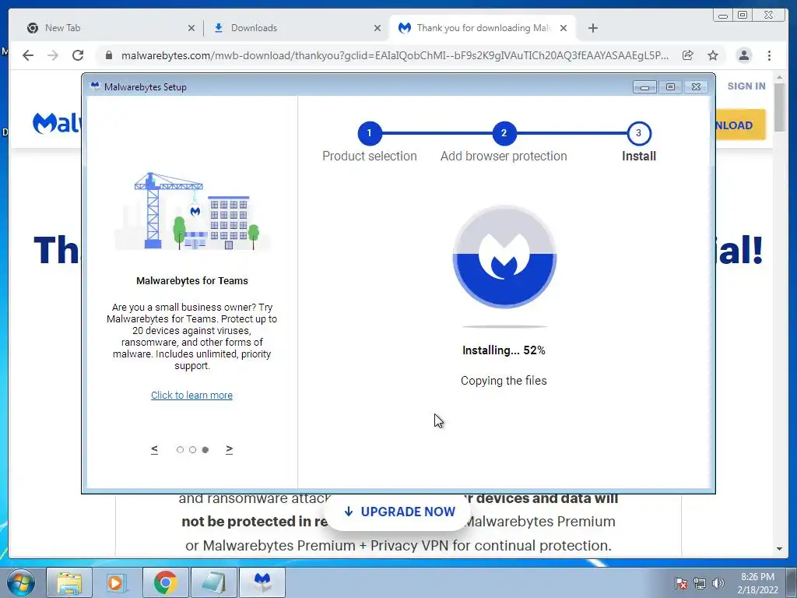Click the UPGRADE NOW button

pos(399,512)
